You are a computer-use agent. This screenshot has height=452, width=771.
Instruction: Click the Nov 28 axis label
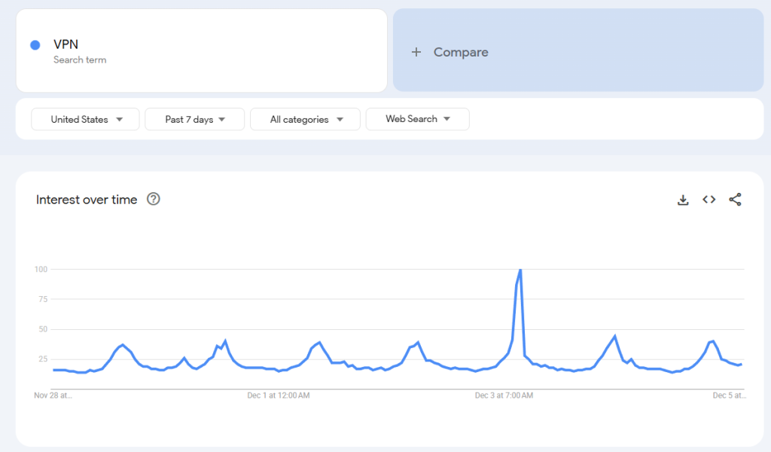point(53,395)
